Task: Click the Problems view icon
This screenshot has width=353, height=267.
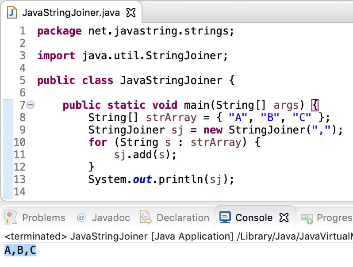Action: click(11, 217)
